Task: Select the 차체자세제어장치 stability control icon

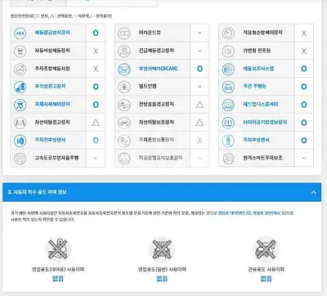Action: 20,105
